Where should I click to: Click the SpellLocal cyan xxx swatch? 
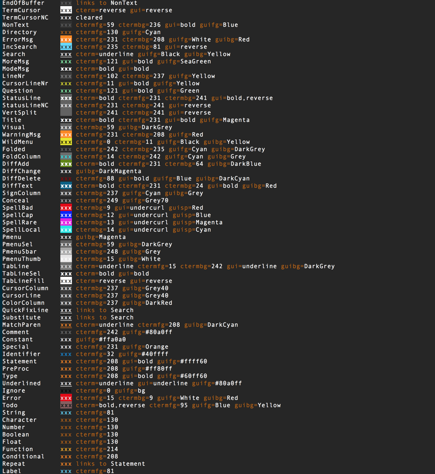click(66, 230)
